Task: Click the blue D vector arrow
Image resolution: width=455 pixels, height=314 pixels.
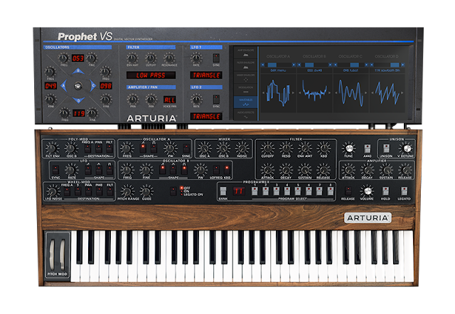Action: 78,100
